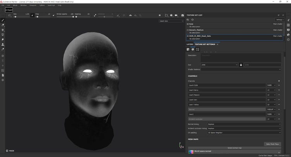Click the camera screenshot icon

click(x=183, y=15)
